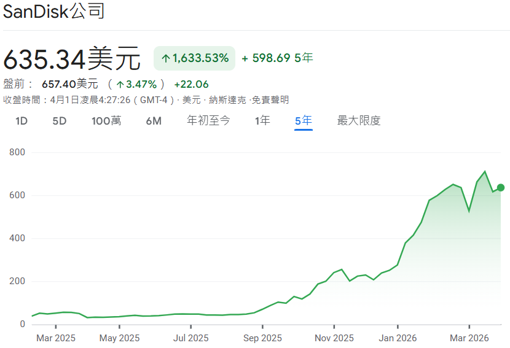
Task: Switch to the 6M range tab
Action: (x=154, y=121)
